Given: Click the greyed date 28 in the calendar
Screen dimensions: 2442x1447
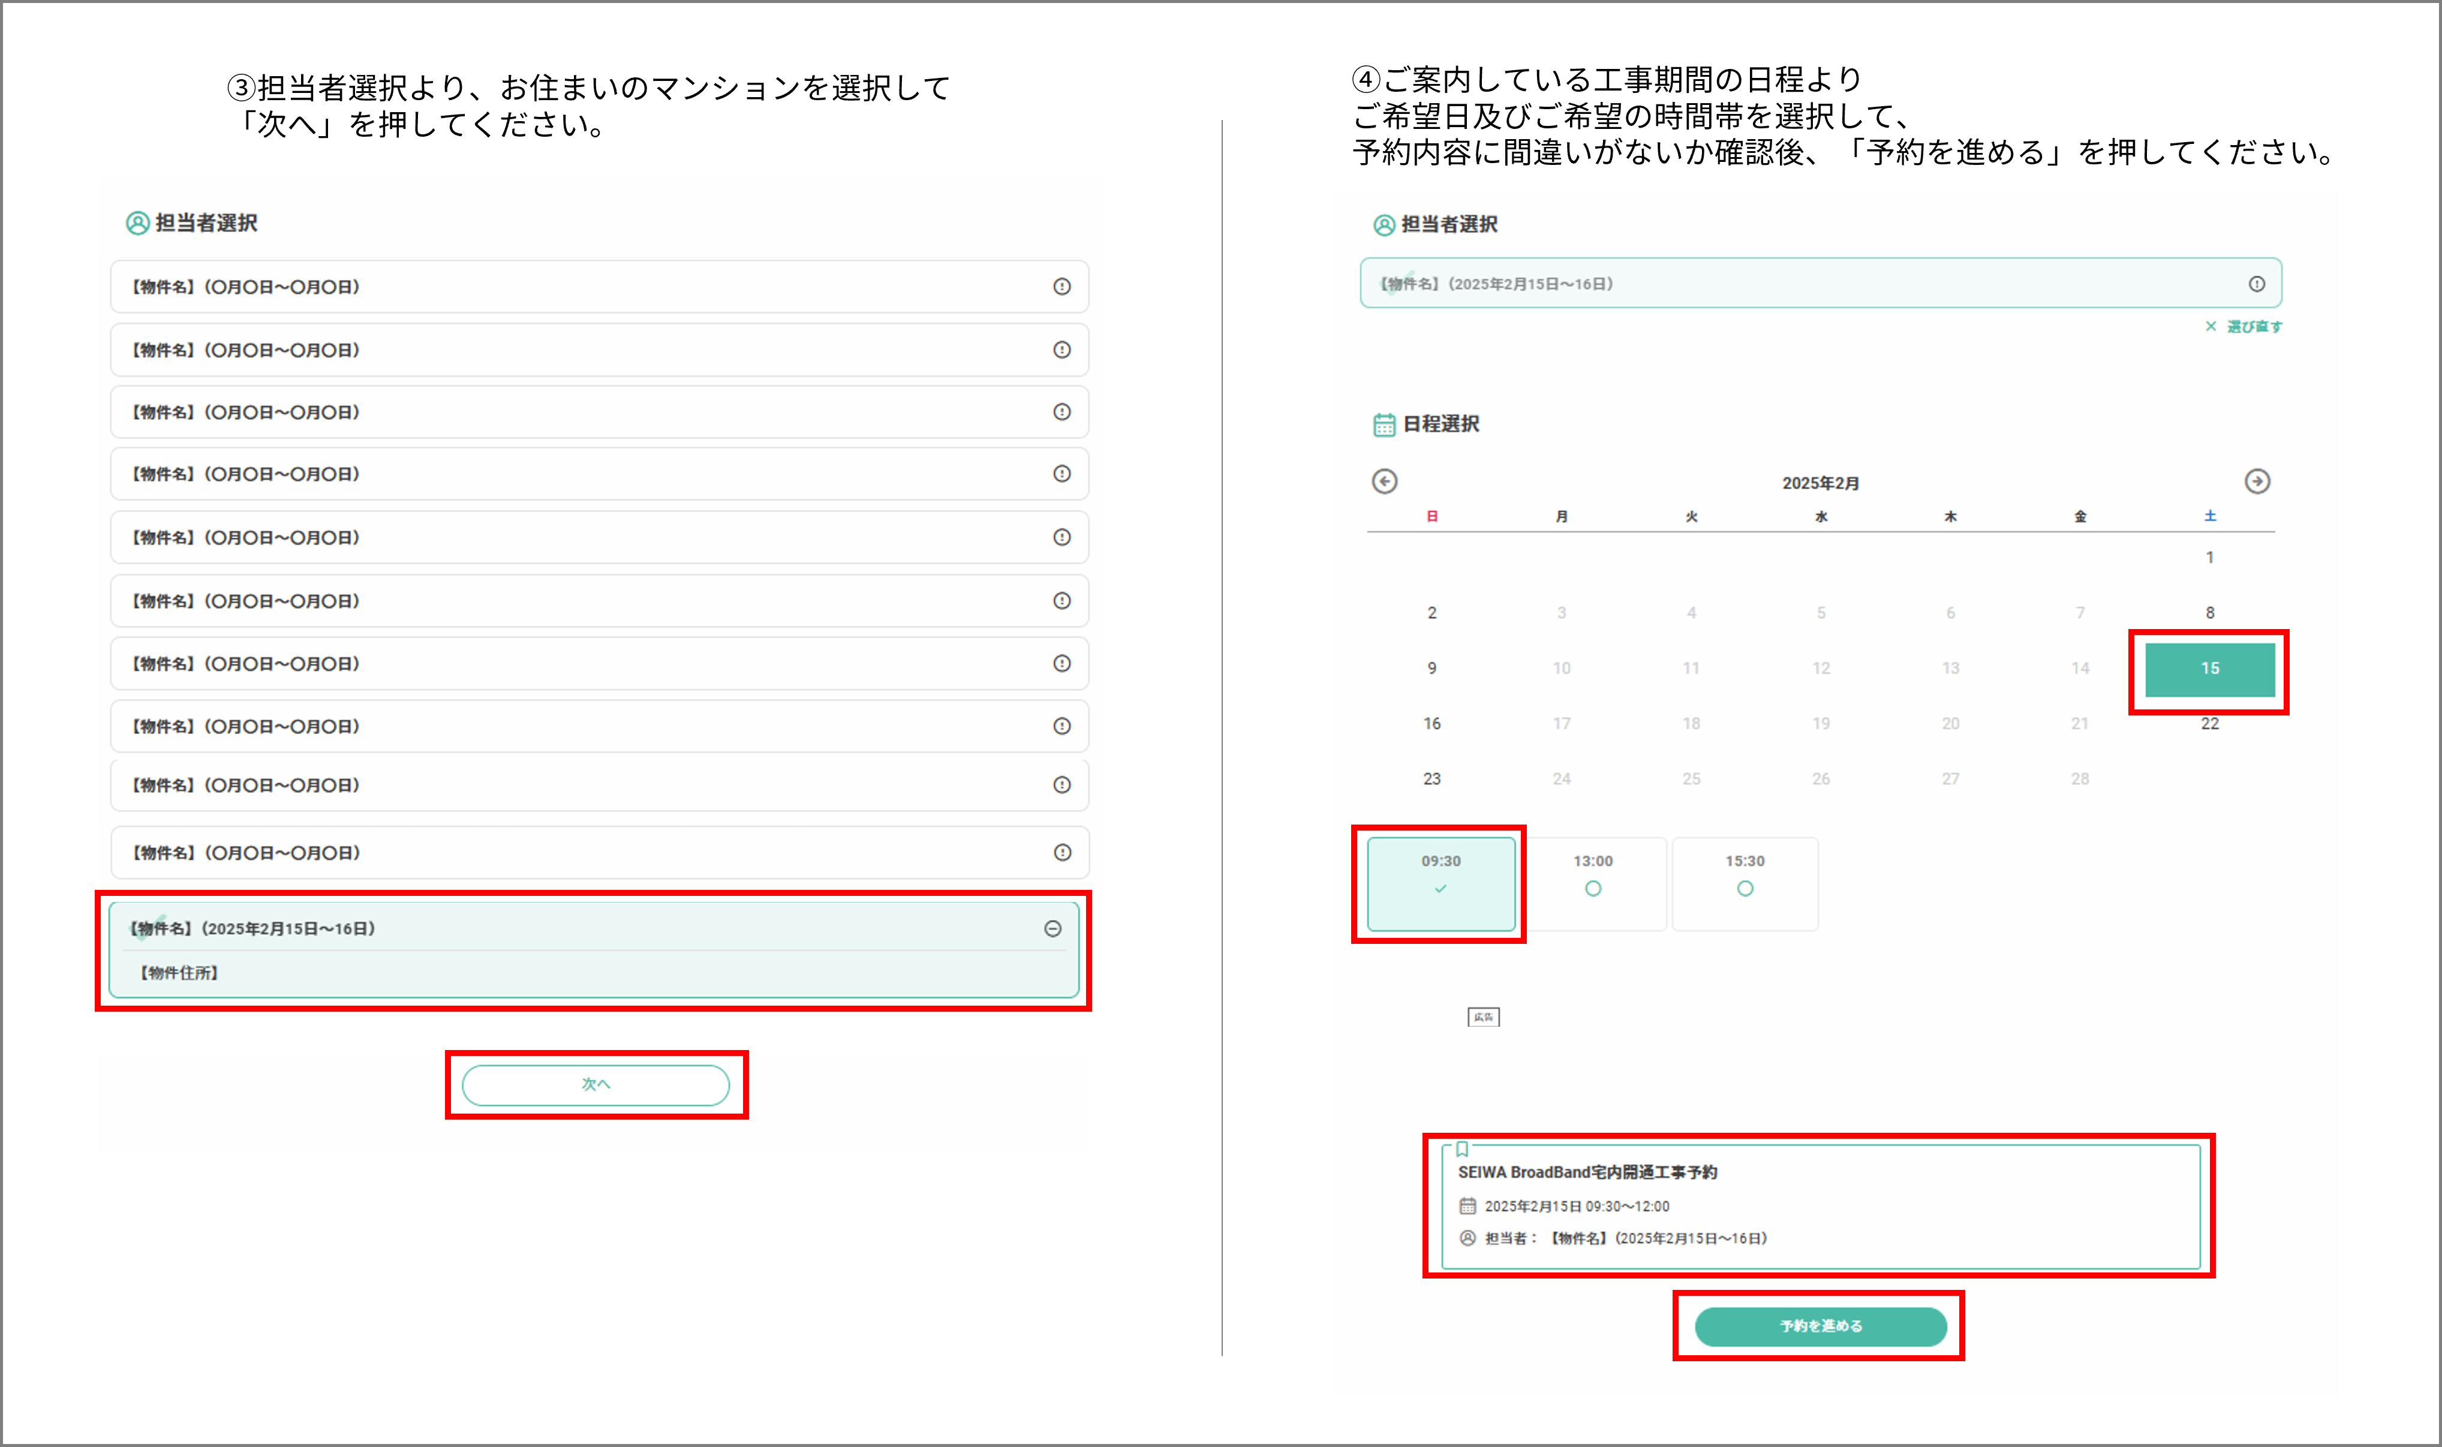Looking at the screenshot, I should pyautogui.click(x=2080, y=779).
